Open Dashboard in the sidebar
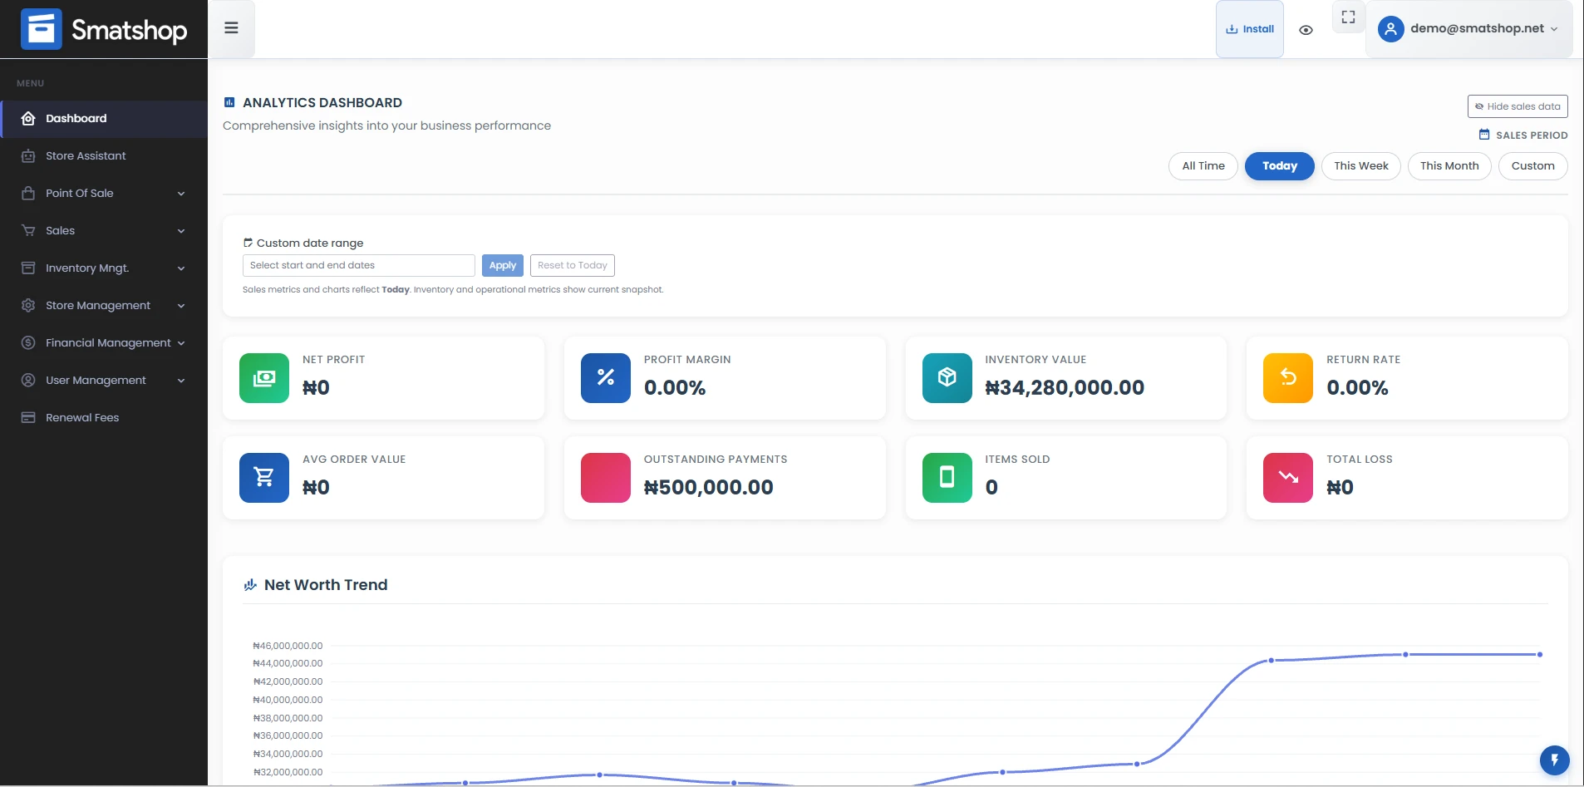This screenshot has height=787, width=1584. click(x=104, y=119)
